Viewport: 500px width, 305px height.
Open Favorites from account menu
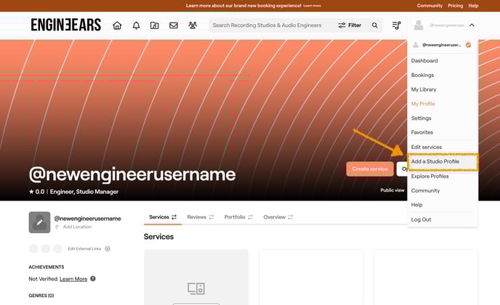pos(422,132)
